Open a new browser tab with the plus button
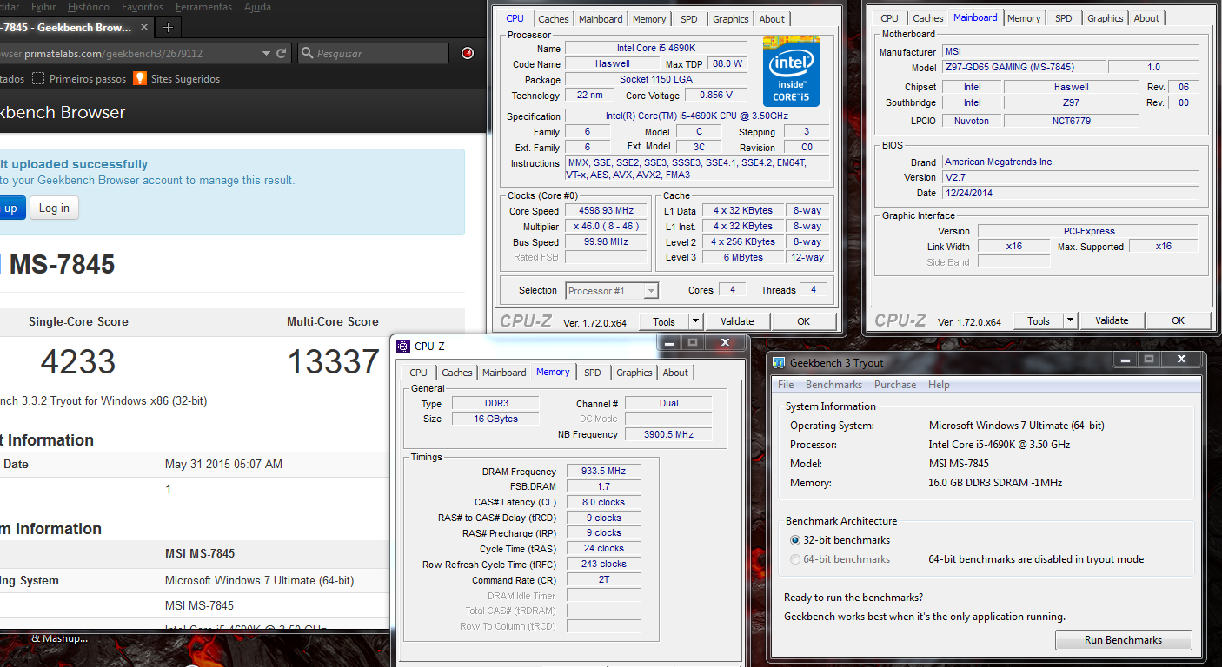 pos(169,27)
